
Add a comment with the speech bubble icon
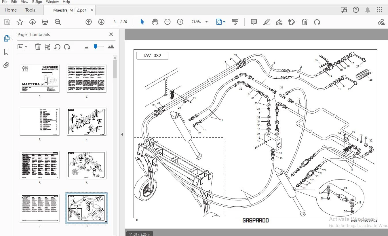pyautogui.click(x=254, y=22)
